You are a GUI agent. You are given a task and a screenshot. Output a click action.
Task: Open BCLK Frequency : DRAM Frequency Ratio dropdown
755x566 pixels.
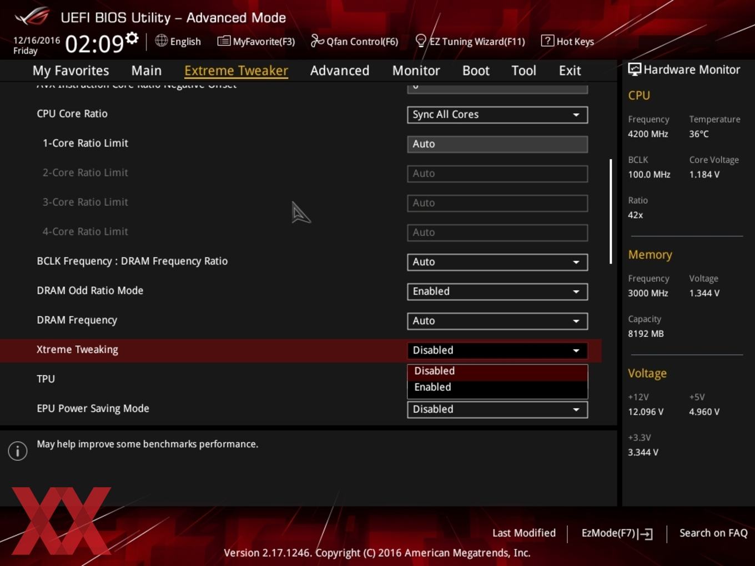click(497, 262)
